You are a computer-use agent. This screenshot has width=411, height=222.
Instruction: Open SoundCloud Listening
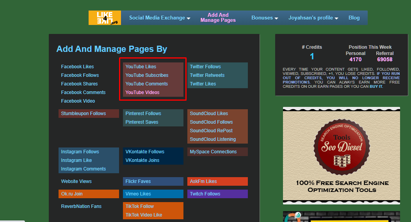[x=213, y=139]
